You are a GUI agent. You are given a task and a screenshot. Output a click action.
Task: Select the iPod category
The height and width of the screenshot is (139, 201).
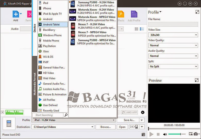(x=53, y=3)
